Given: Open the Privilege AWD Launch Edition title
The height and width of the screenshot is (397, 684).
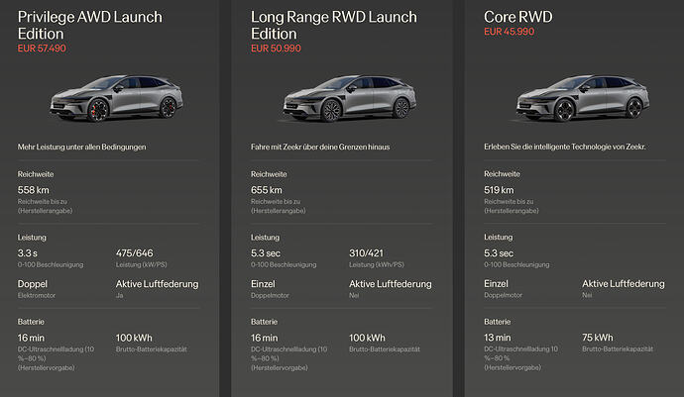Looking at the screenshot, I should tap(90, 25).
